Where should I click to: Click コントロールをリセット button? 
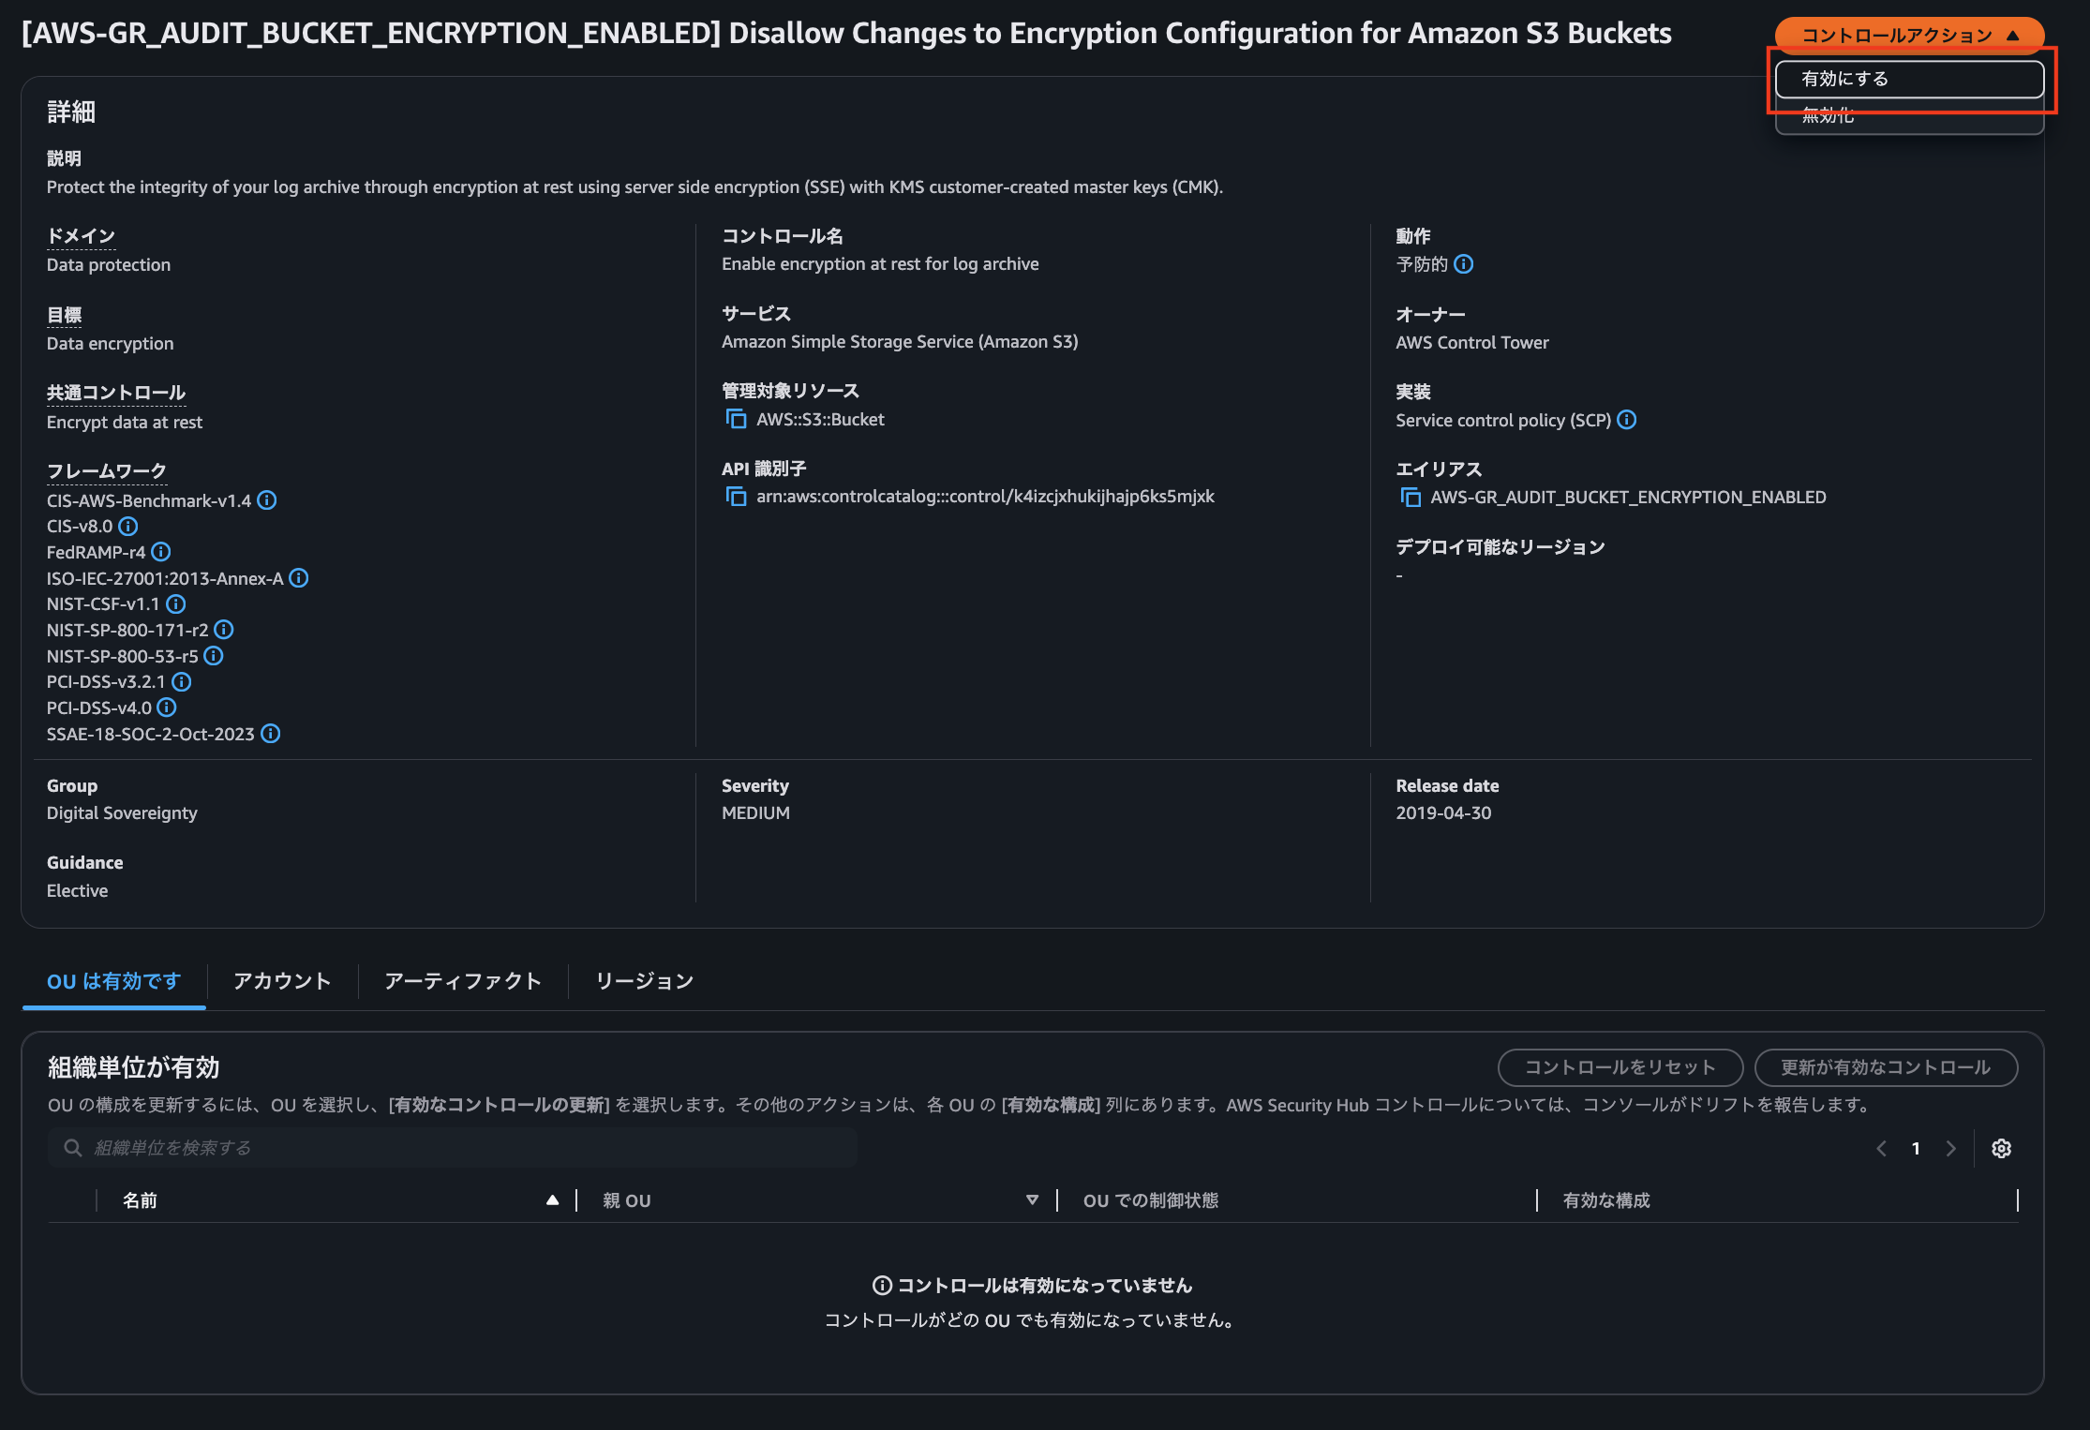(x=1620, y=1067)
